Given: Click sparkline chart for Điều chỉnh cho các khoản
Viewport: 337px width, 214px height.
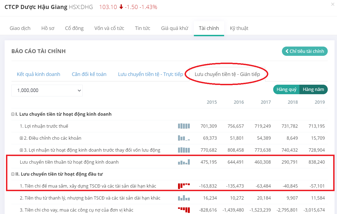Looking at the screenshot, I should 184,138.
